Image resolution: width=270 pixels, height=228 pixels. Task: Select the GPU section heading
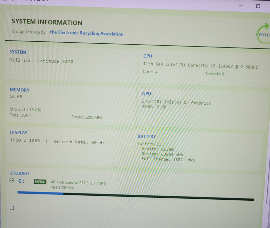[x=146, y=94]
